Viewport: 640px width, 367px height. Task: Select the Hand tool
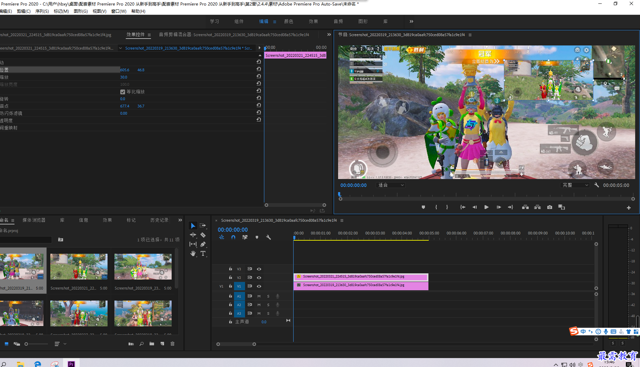click(x=193, y=253)
